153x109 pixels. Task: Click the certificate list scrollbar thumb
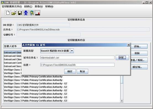point(122,80)
